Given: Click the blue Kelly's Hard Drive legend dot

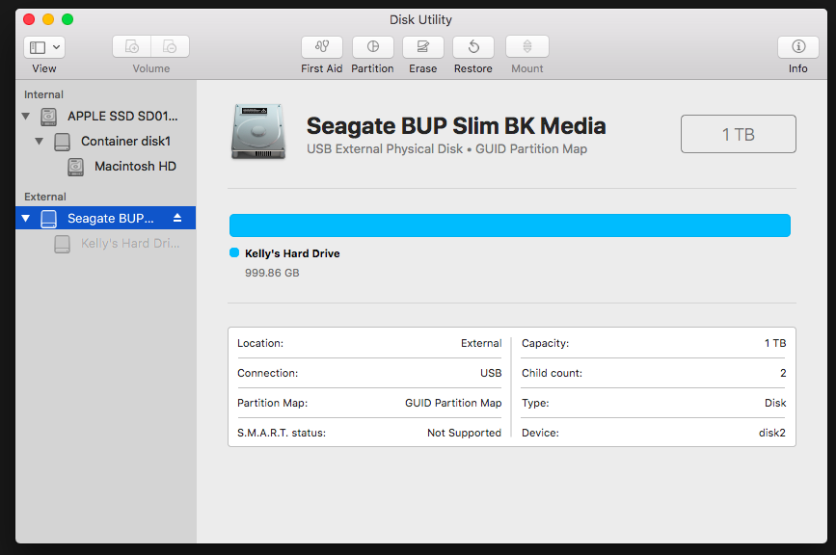Looking at the screenshot, I should 234,253.
